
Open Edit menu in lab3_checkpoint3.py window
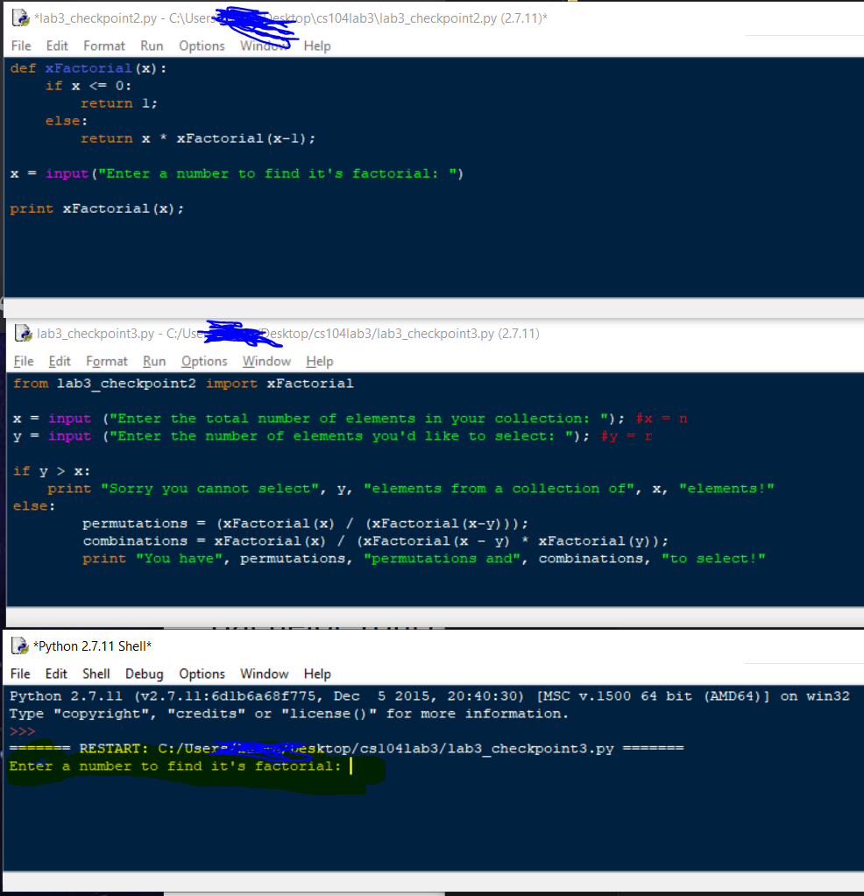click(x=60, y=361)
